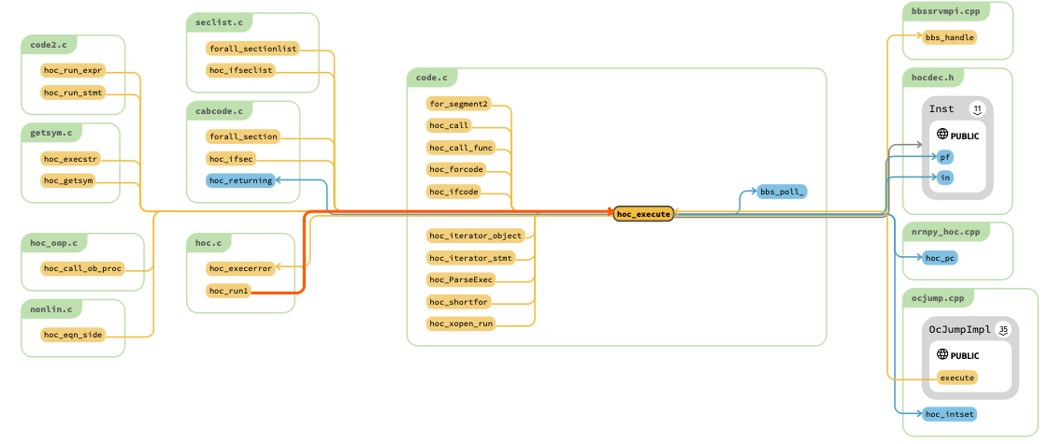Select the hoc_xopen_run function node

pos(462,323)
